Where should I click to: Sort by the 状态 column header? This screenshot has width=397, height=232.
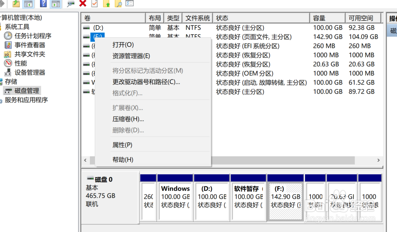click(261, 18)
